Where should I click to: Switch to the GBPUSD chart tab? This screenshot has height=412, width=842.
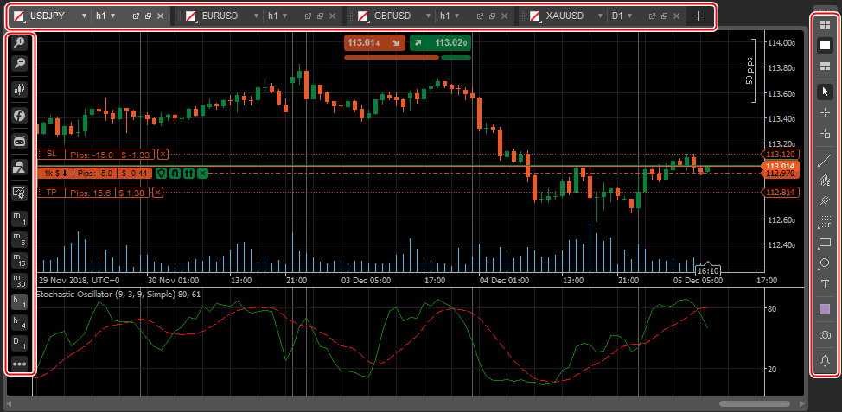coord(392,16)
